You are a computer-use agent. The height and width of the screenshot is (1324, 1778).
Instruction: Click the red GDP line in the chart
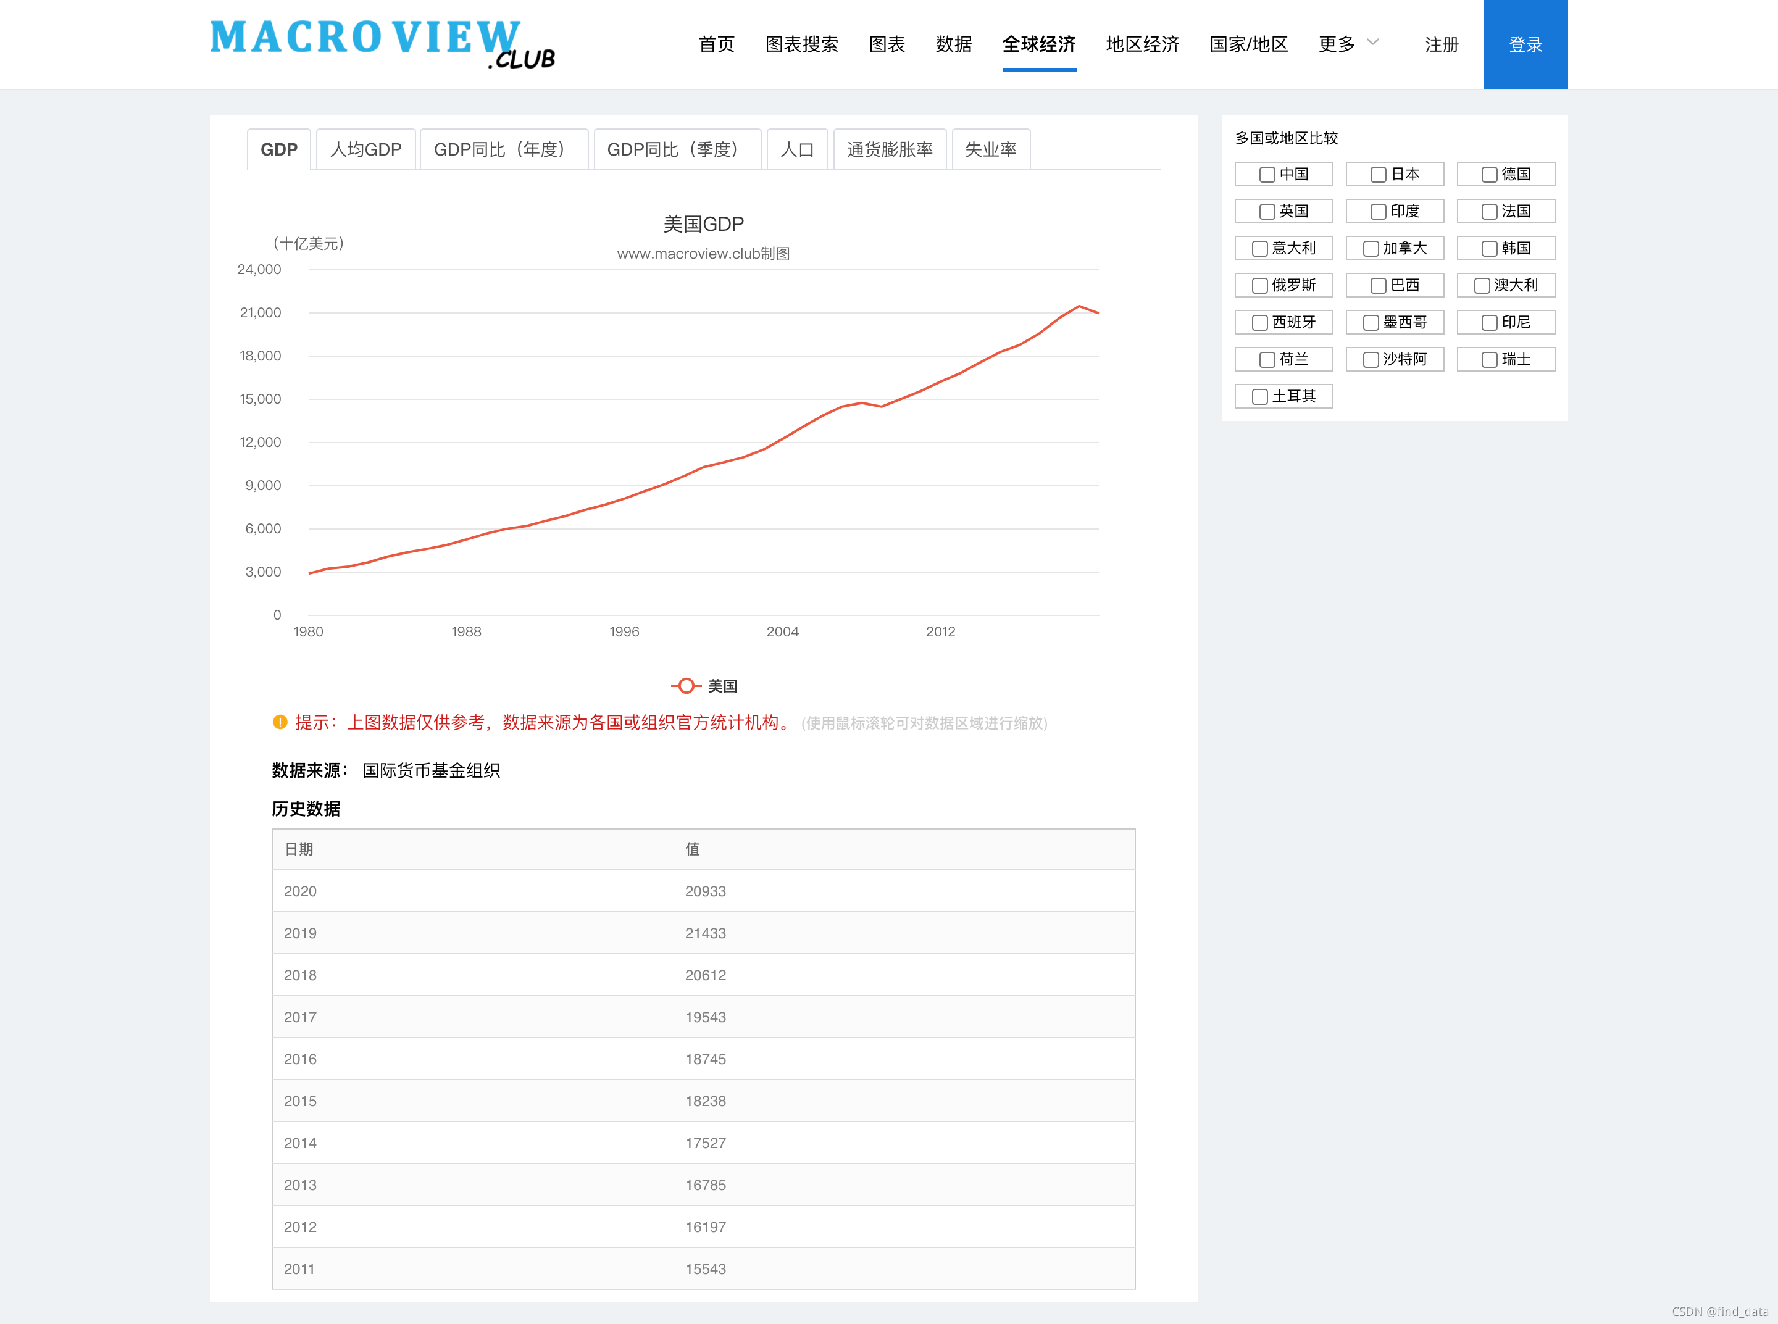click(704, 467)
